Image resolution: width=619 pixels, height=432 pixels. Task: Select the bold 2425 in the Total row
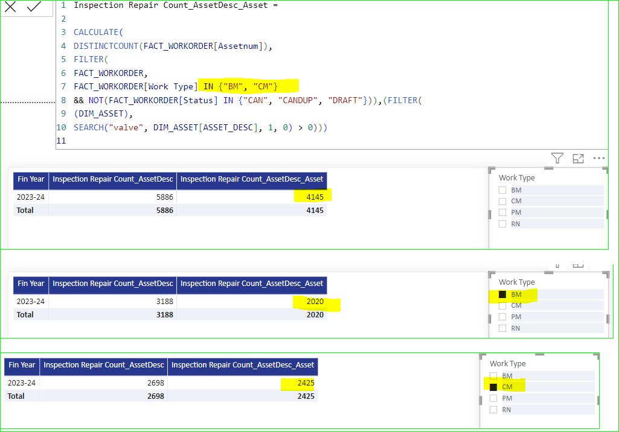306,396
